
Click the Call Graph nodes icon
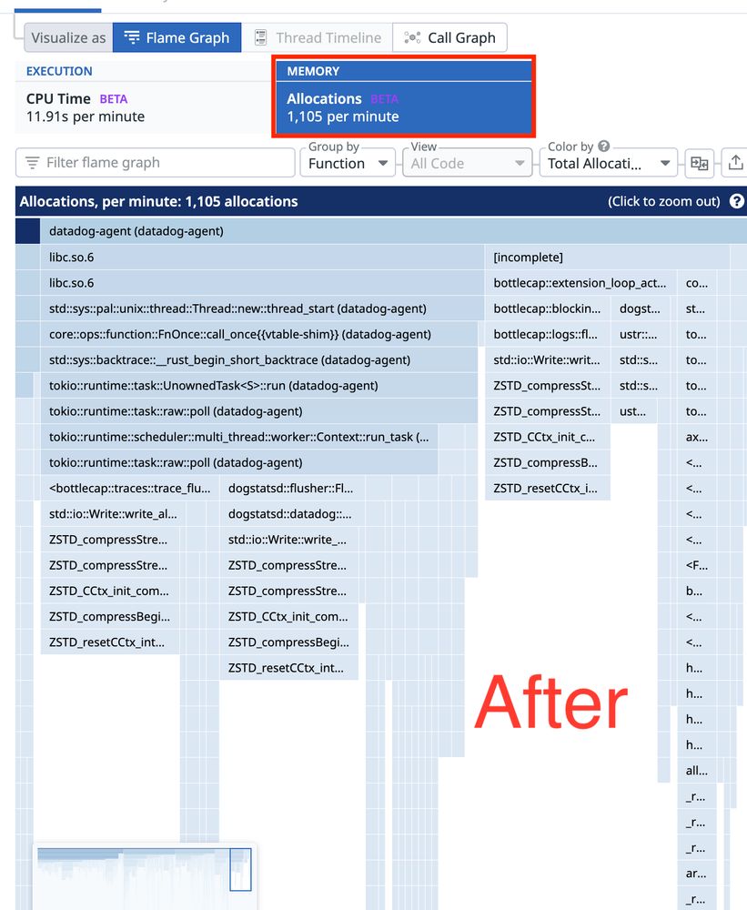coord(412,37)
